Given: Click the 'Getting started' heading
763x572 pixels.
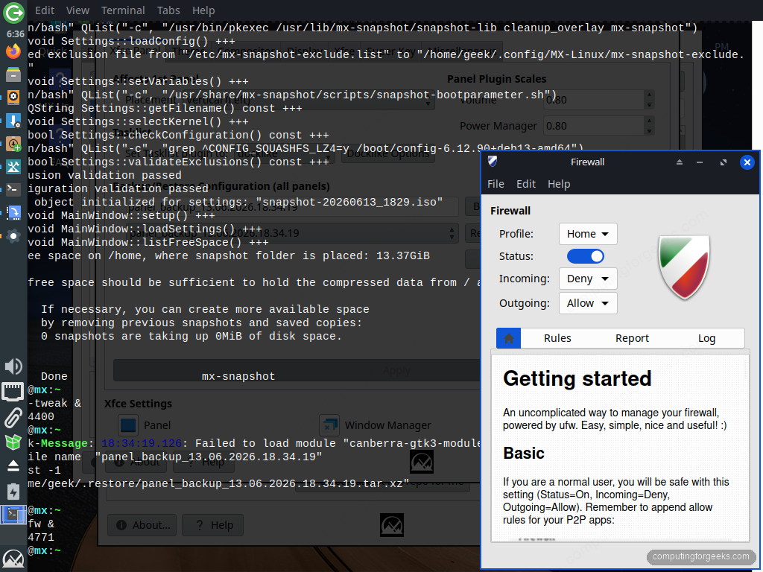Looking at the screenshot, I should pyautogui.click(x=577, y=378).
